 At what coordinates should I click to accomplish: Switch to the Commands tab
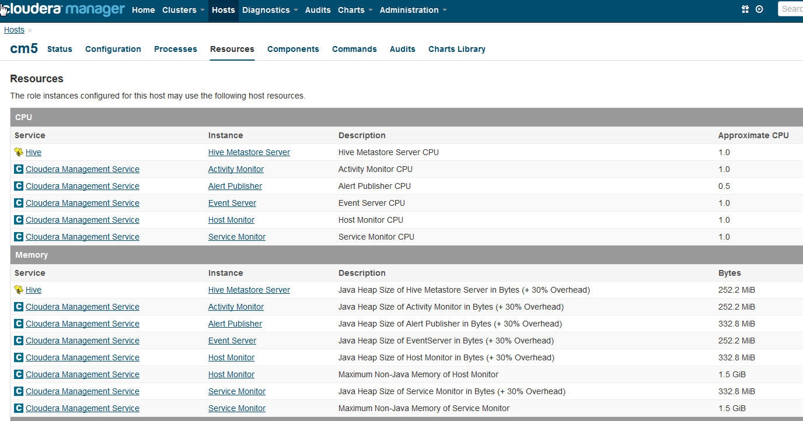click(354, 49)
